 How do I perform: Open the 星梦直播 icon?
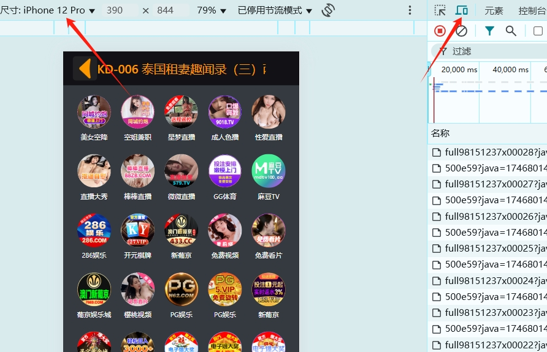click(182, 112)
